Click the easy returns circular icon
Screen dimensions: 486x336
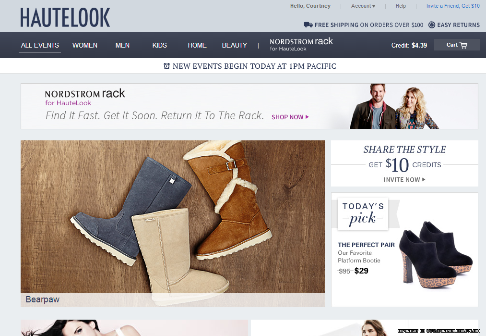pyautogui.click(x=431, y=25)
